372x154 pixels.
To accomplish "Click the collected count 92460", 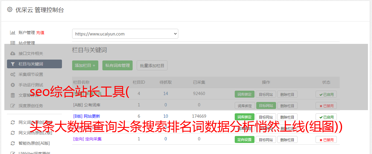I will (x=199, y=94).
